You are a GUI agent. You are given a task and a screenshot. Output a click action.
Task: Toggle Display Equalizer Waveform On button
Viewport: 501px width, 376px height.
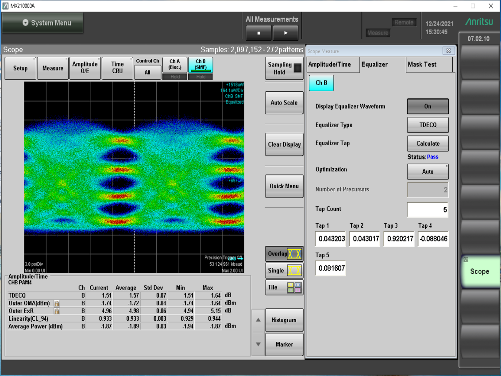(428, 106)
